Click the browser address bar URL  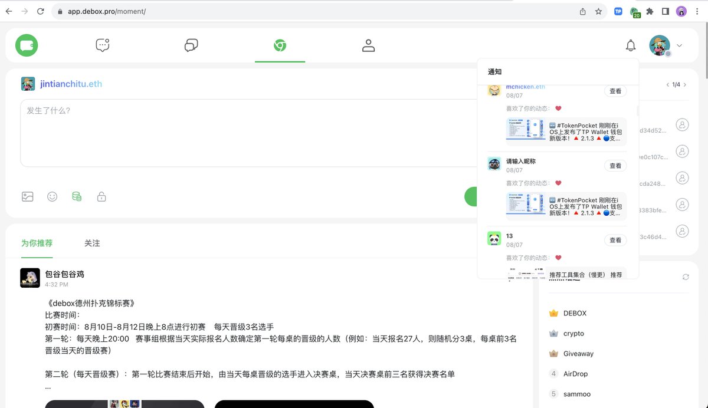point(107,11)
